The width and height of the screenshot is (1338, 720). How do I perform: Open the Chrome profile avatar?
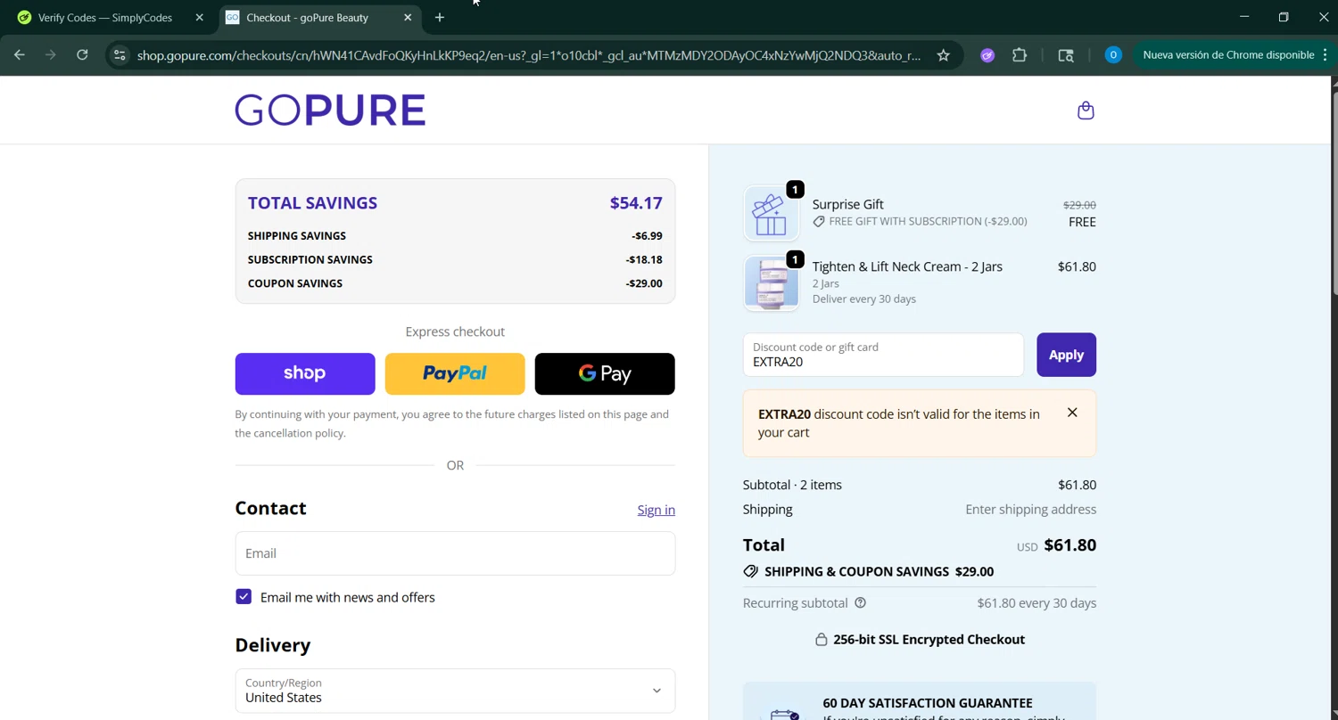(1113, 55)
